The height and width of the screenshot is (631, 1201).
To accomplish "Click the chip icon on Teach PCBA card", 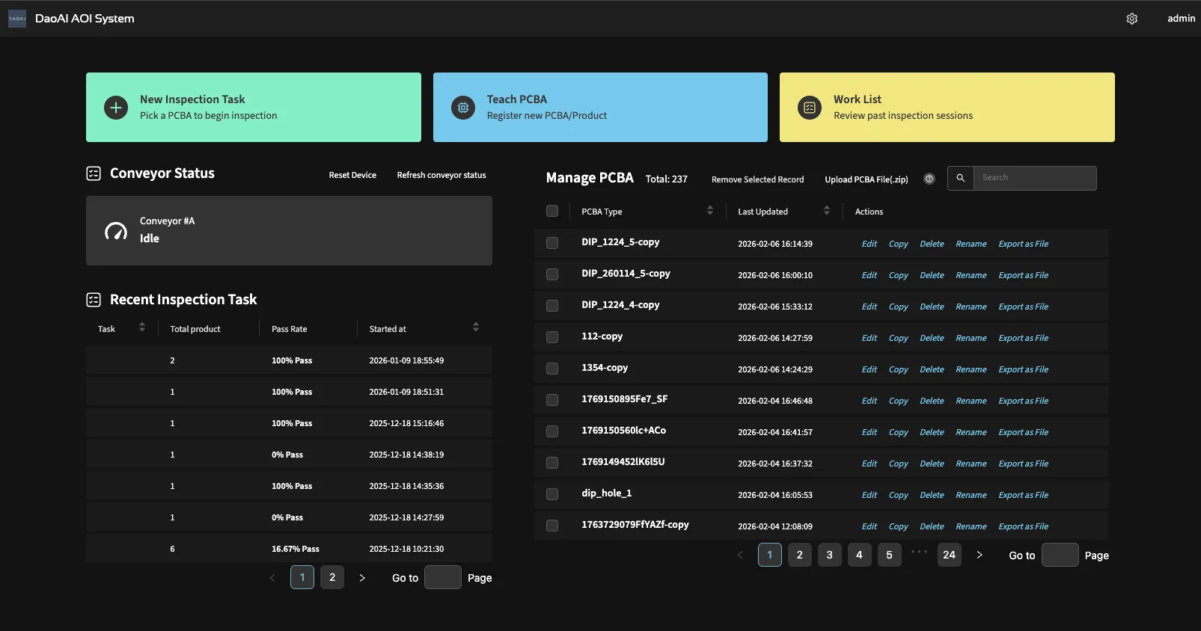I will (463, 108).
